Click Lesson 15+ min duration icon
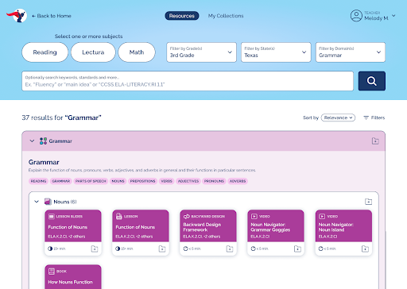 (x=118, y=249)
